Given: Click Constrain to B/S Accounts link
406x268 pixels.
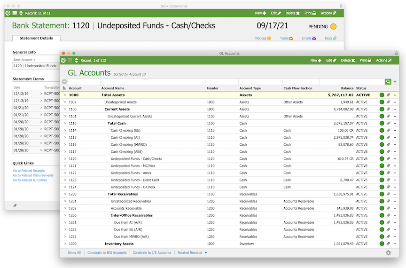Looking at the screenshot, I should click(106, 253).
